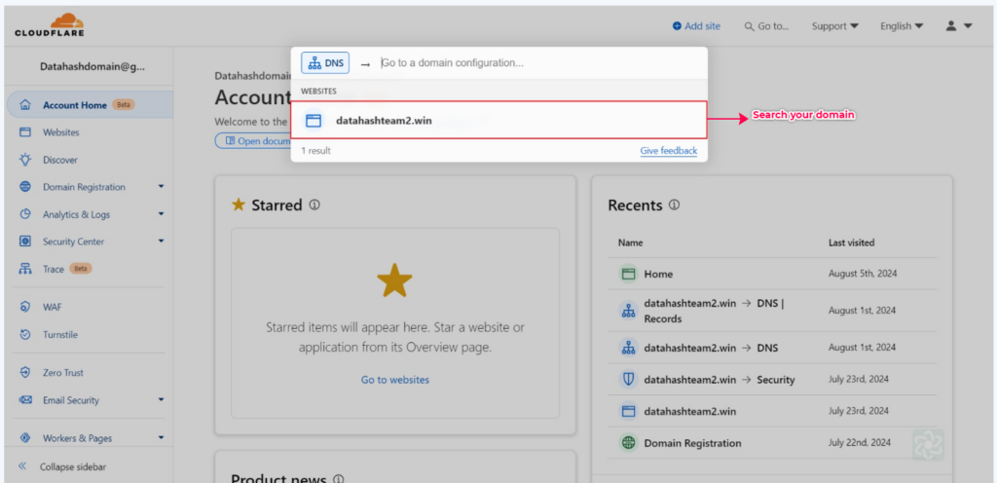Select datahashteam2.win search result
This screenshot has height=483, width=997.
499,120
